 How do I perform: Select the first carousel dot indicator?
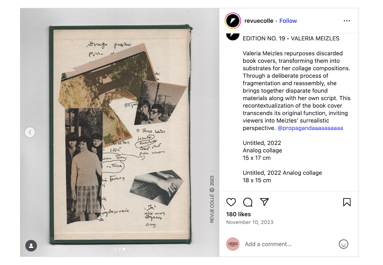[x=116, y=249]
